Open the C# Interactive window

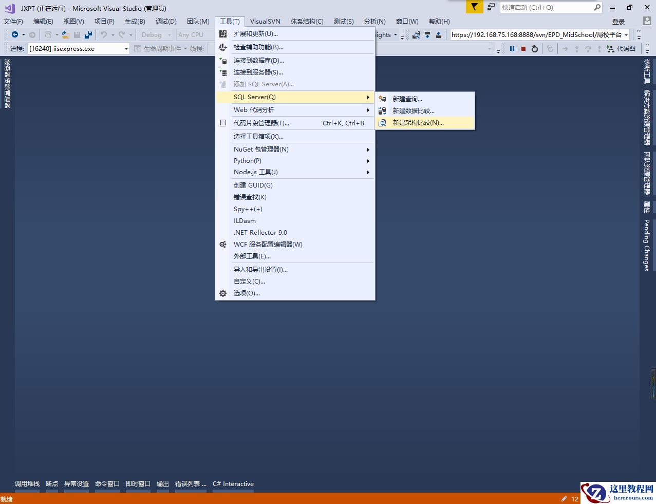(x=233, y=483)
